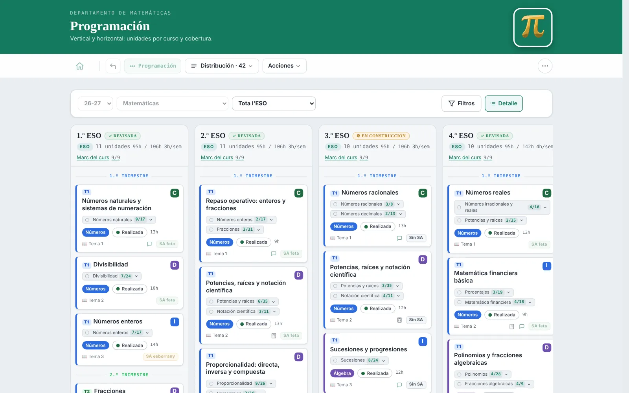This screenshot has height=393, width=629.
Task: Toggle the Notación científica 4/11 radio circle
Action: [x=335, y=296]
